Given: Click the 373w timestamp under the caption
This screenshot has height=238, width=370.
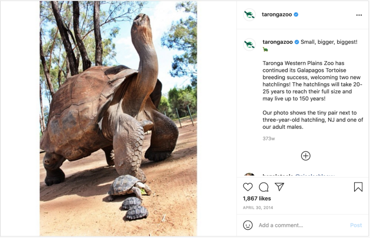Looking at the screenshot, I should (269, 139).
